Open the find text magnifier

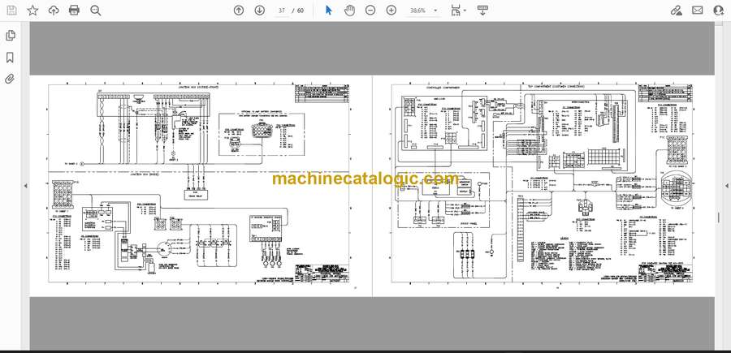tap(96, 11)
